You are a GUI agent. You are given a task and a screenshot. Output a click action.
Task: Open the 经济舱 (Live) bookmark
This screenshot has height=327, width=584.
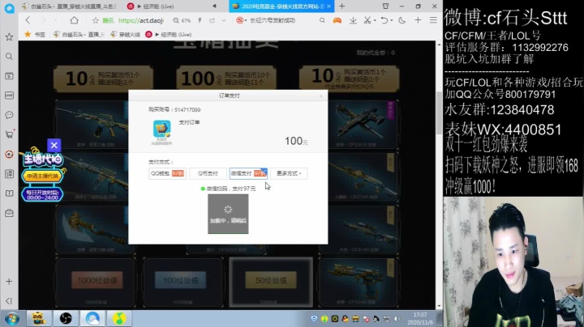pos(169,35)
